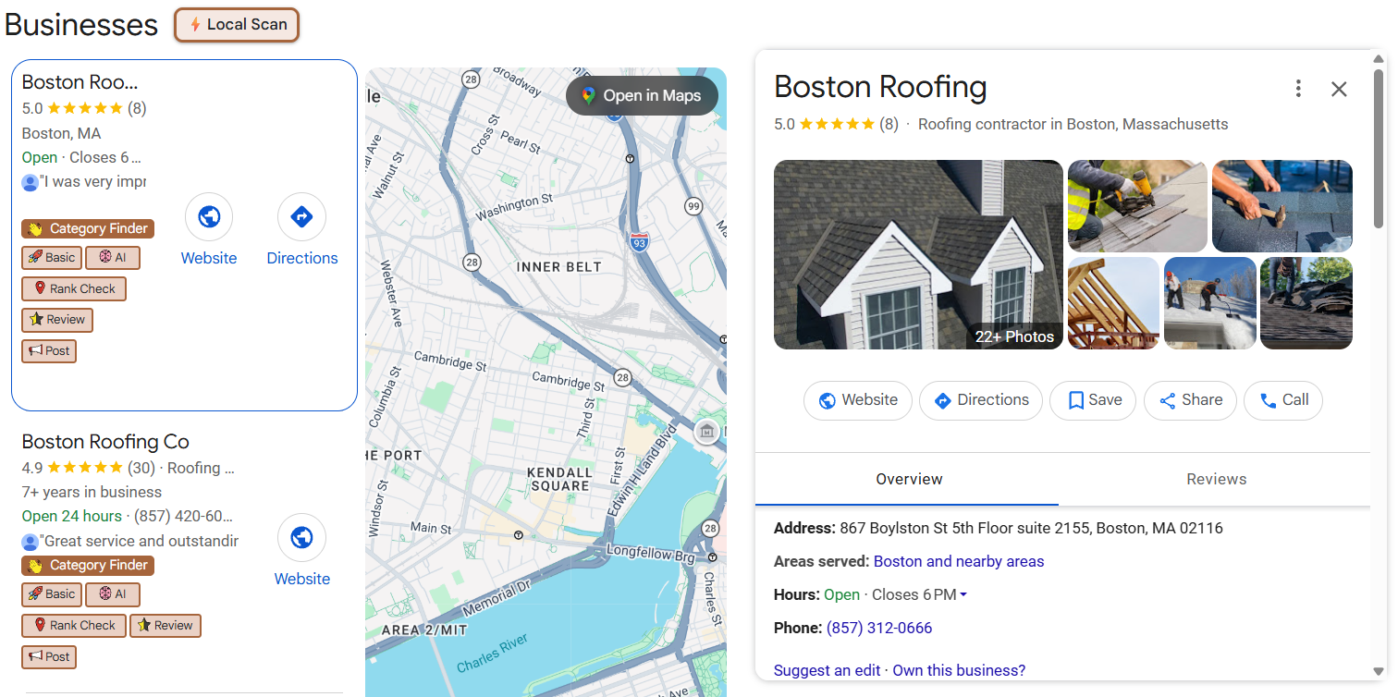
Task: Call Boston Roofing via Call button
Action: pyautogui.click(x=1283, y=400)
